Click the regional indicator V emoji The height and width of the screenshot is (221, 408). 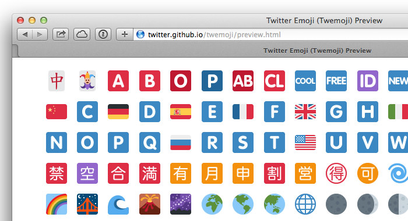pyautogui.click(x=368, y=142)
